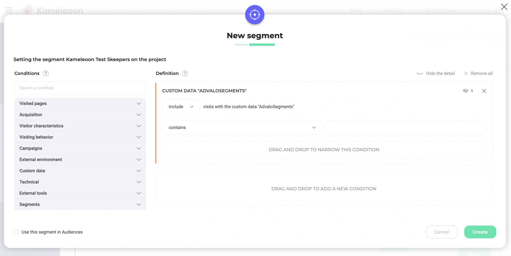Focus the Search a condition field
Image resolution: width=511 pixels, height=256 pixels.
point(80,88)
